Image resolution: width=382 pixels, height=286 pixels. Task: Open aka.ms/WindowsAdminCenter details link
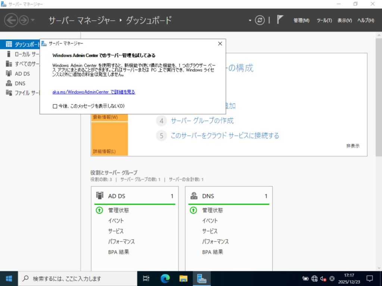point(94,92)
